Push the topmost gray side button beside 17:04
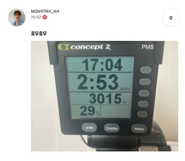 point(146,70)
